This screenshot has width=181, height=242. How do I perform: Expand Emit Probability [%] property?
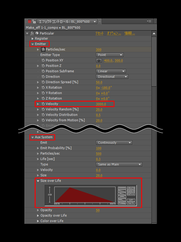click(38, 148)
